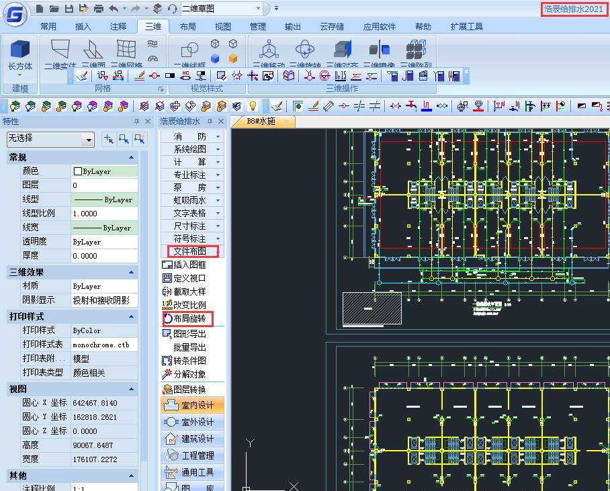Click the 工程管理 button
This screenshot has height=491, width=610.
coord(191,455)
